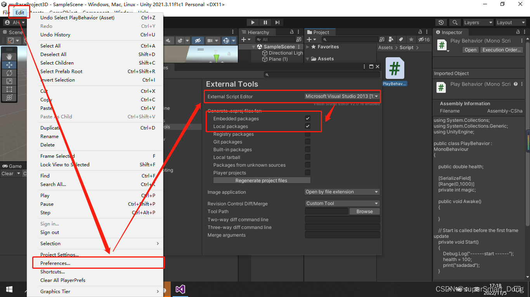Open the Game console Clear dropdown arrow
This screenshot has width=530, height=297.
click(18, 174)
